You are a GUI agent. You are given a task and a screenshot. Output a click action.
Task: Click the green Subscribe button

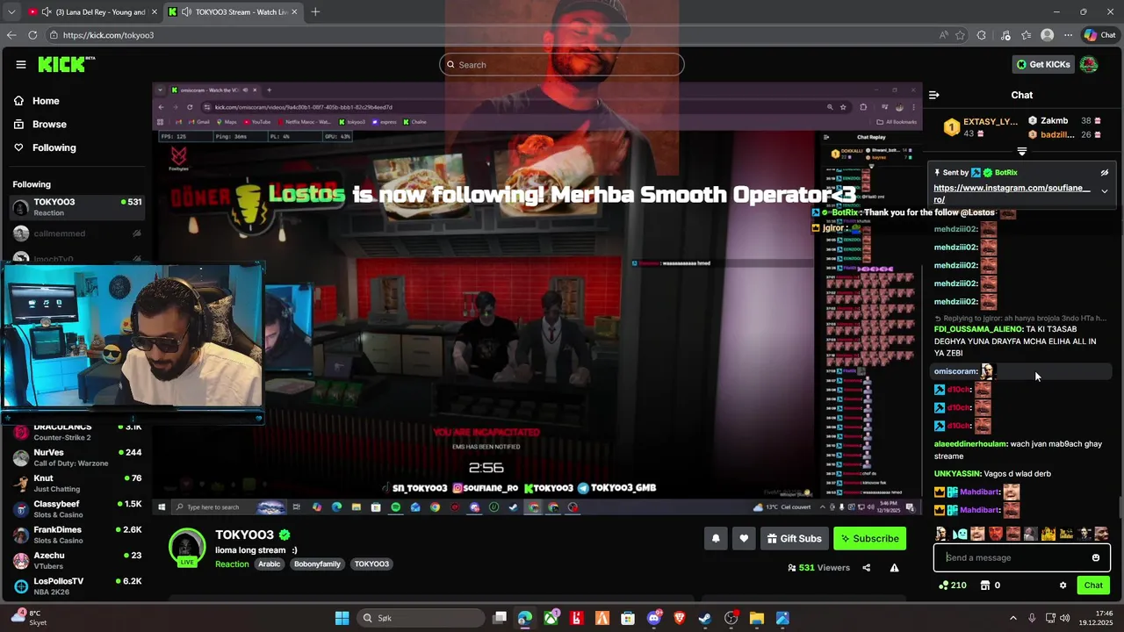(x=869, y=538)
